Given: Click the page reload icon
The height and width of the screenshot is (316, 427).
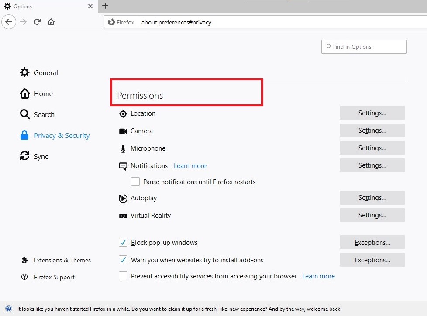Looking at the screenshot, I should [37, 21].
